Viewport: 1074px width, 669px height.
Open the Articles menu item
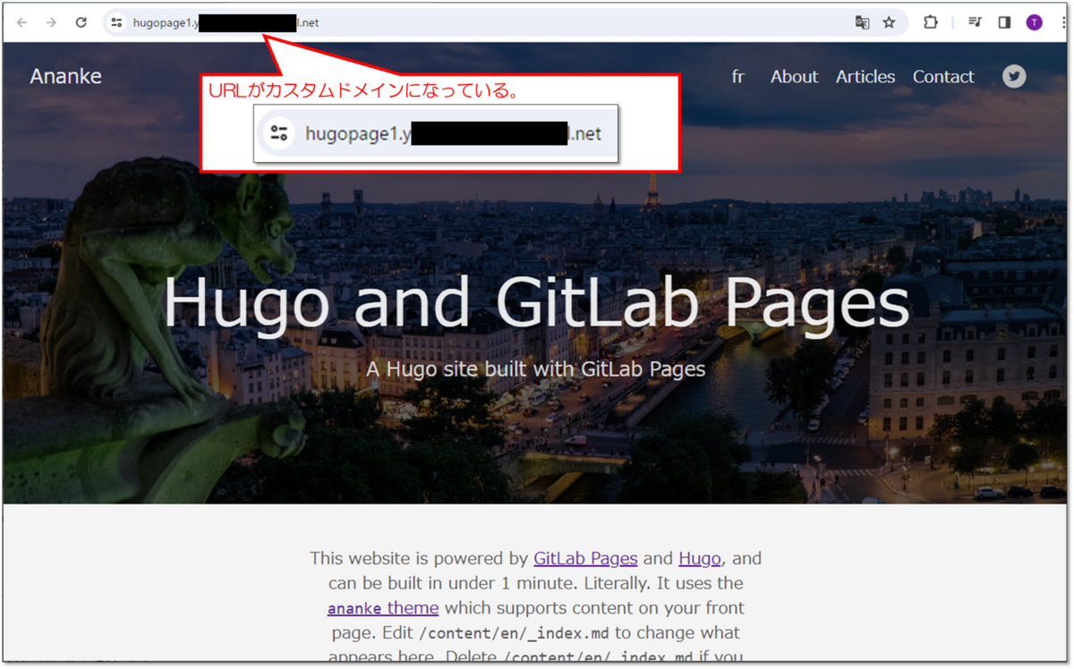tap(865, 77)
